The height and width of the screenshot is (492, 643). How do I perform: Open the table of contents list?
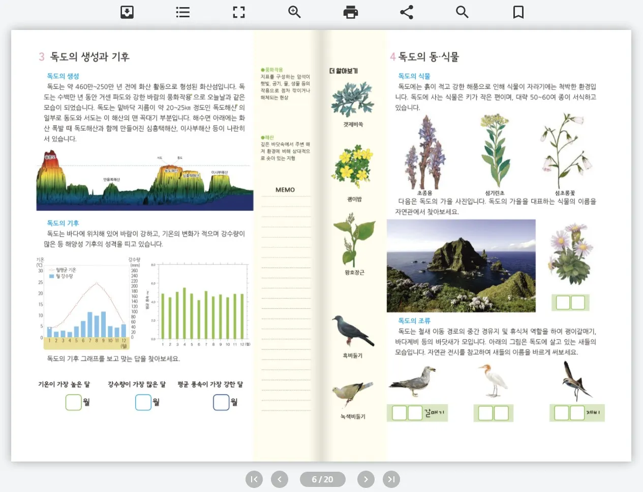coord(183,12)
